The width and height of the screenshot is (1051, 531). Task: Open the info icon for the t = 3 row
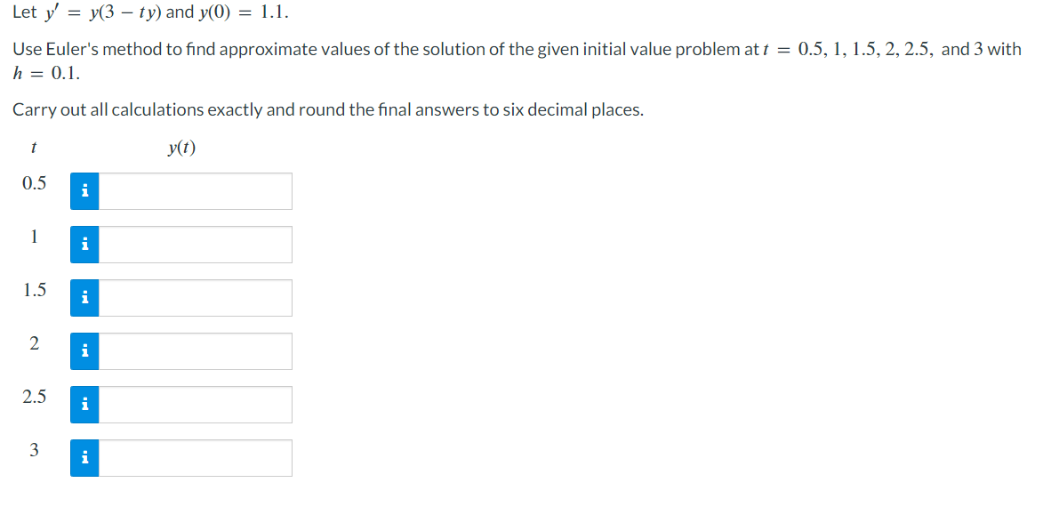tap(84, 457)
